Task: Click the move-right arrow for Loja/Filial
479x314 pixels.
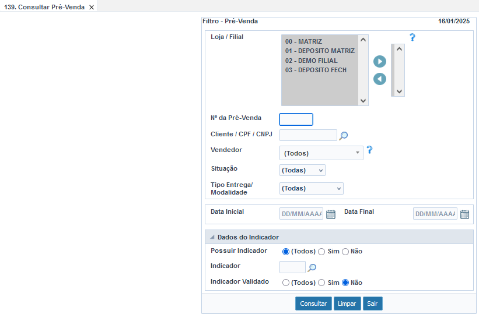Action: [380, 62]
